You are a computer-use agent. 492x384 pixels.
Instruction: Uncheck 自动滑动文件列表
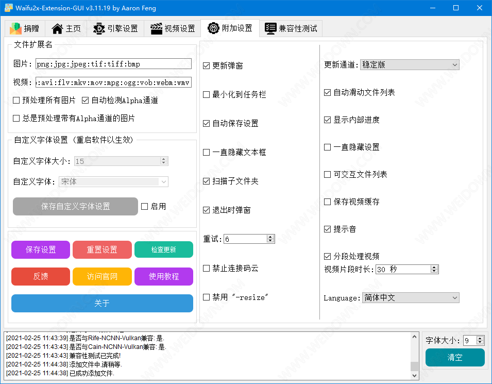point(328,92)
